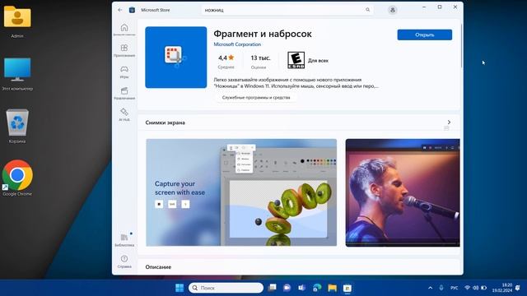Switch the РУС input language indicator
527x296 pixels.
pos(454,288)
